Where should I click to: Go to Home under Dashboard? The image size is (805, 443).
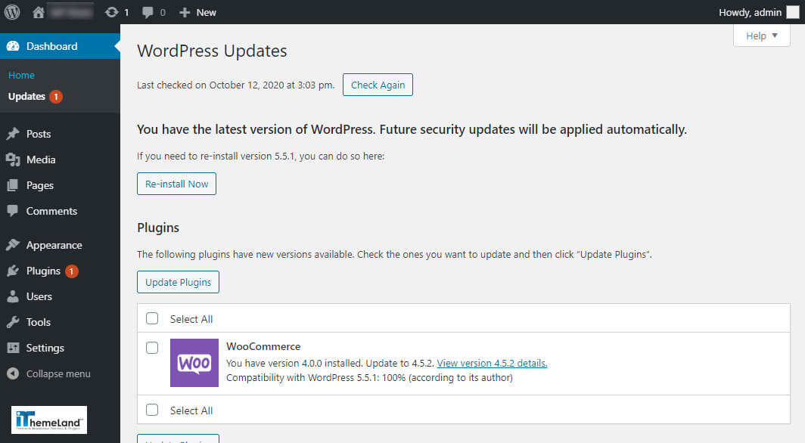point(21,75)
